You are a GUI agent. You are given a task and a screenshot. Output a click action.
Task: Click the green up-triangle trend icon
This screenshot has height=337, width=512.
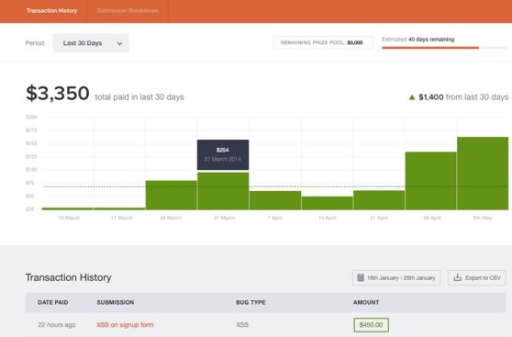[x=412, y=97]
